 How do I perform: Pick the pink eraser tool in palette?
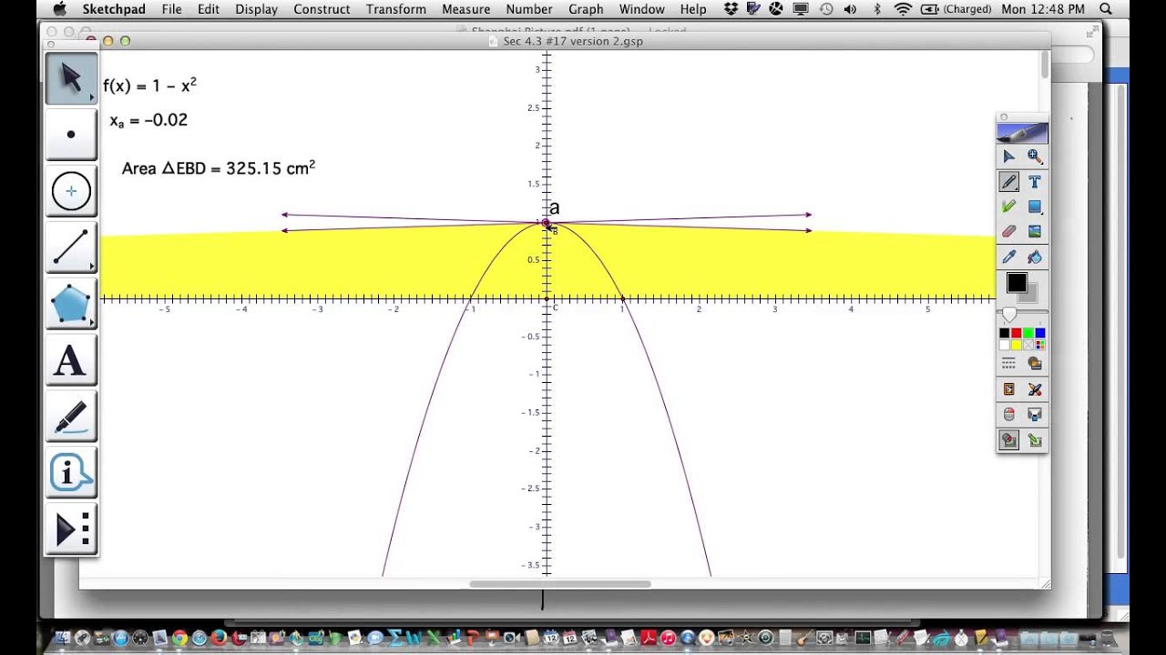[x=1009, y=232]
